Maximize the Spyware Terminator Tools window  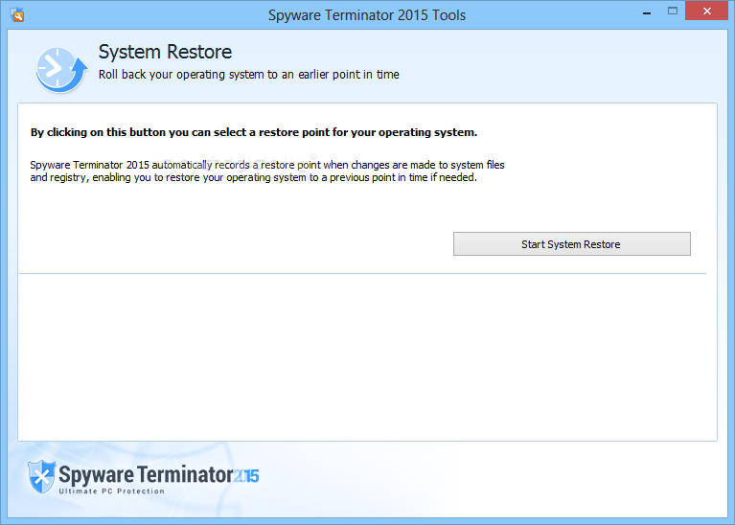click(673, 11)
